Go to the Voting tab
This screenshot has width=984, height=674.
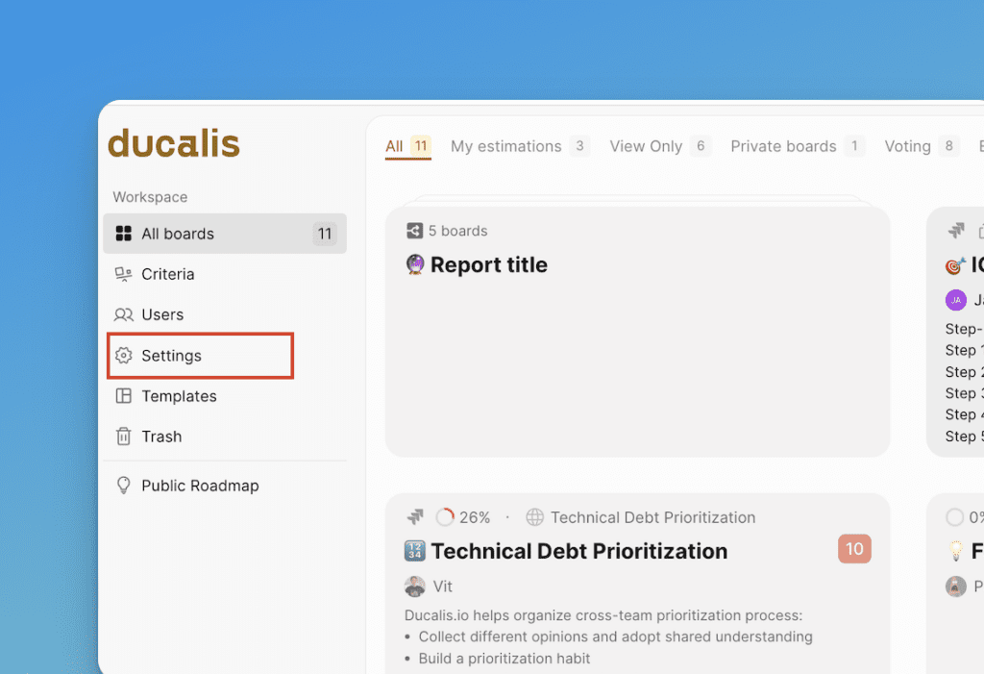[907, 146]
